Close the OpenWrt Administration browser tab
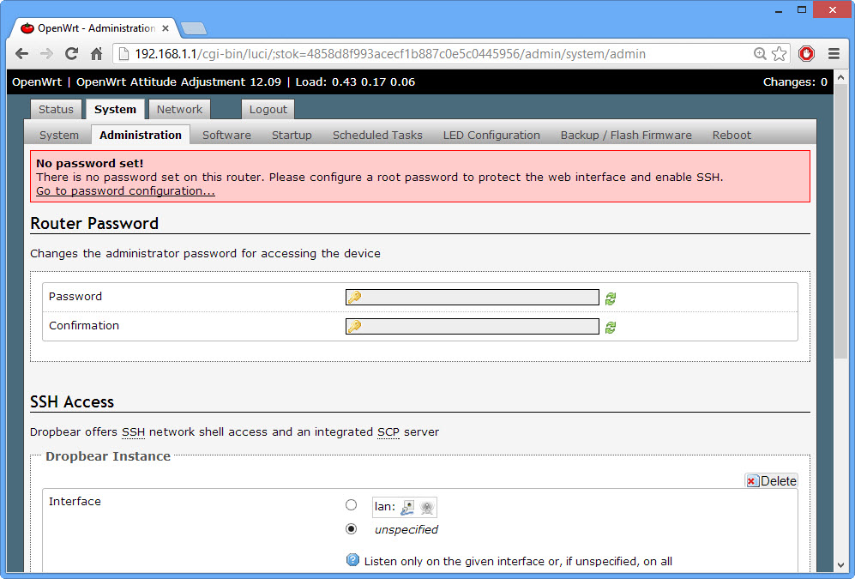 tap(166, 27)
